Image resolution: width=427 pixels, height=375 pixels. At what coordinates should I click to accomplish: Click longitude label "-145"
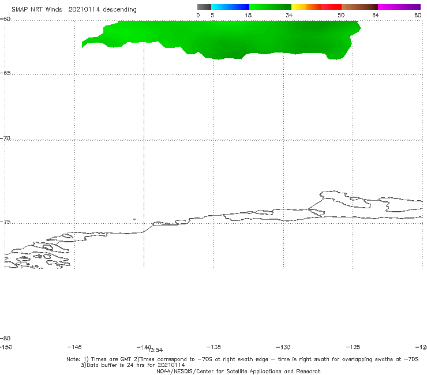click(x=74, y=347)
